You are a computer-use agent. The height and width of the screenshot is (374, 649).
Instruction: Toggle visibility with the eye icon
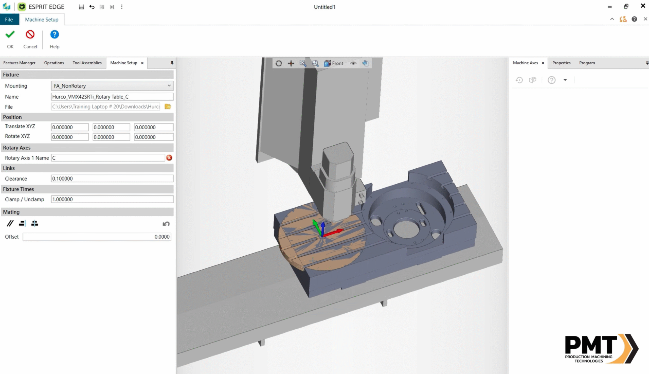[x=353, y=63]
